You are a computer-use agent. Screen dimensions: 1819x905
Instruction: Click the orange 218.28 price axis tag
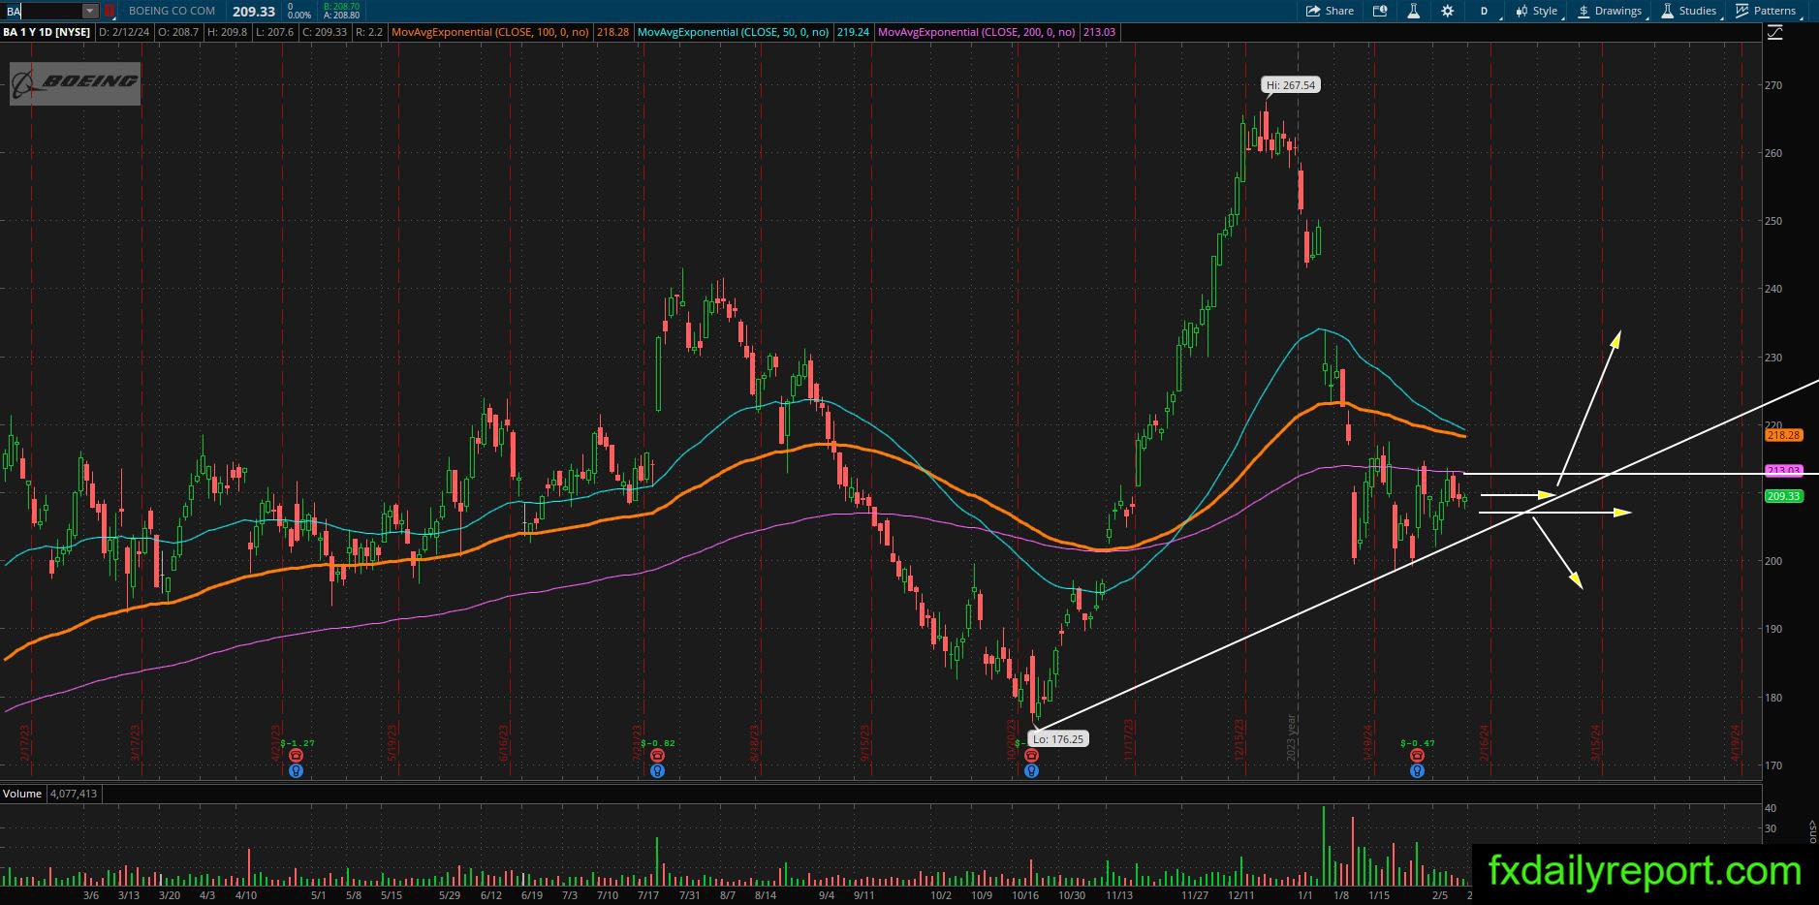[x=1783, y=436]
